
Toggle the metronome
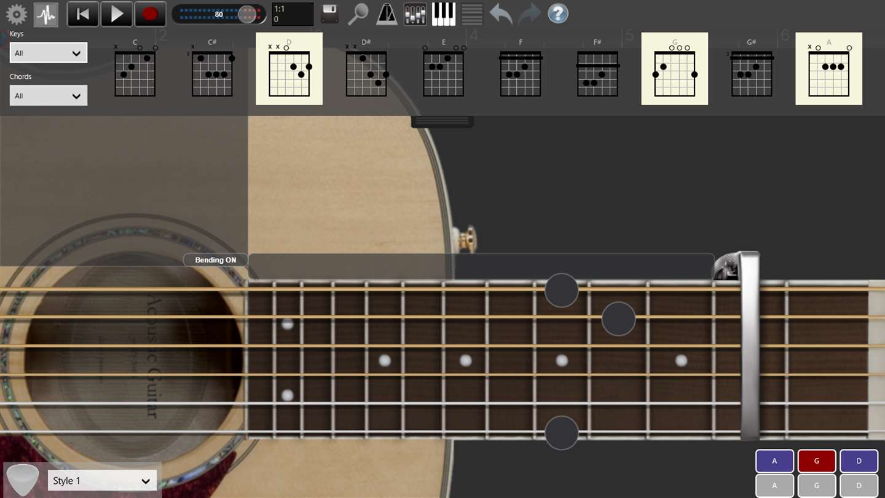point(387,14)
